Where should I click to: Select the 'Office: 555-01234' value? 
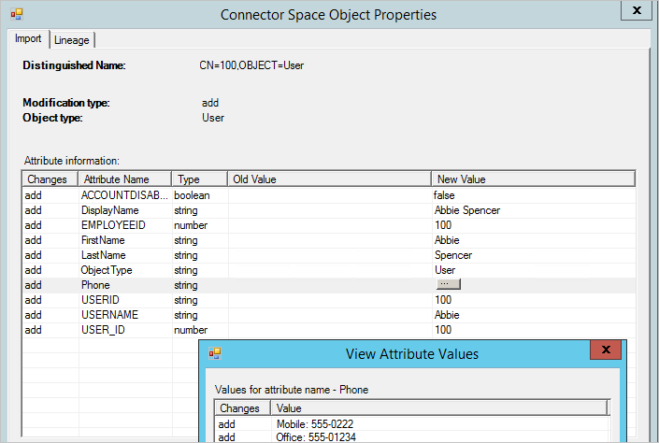(x=316, y=437)
